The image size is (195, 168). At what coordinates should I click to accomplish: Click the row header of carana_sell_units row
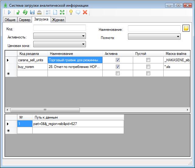11,60
